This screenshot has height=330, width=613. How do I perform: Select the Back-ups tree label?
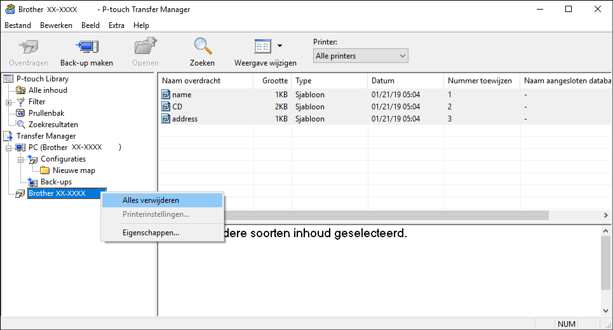click(57, 182)
